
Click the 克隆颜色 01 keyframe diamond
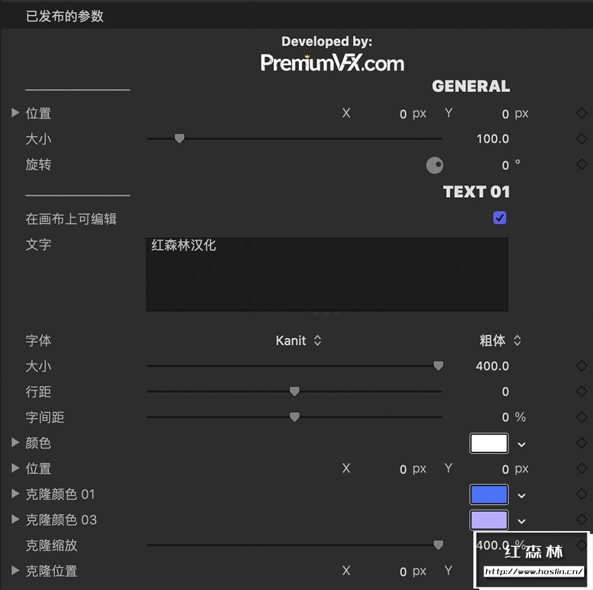coord(582,494)
